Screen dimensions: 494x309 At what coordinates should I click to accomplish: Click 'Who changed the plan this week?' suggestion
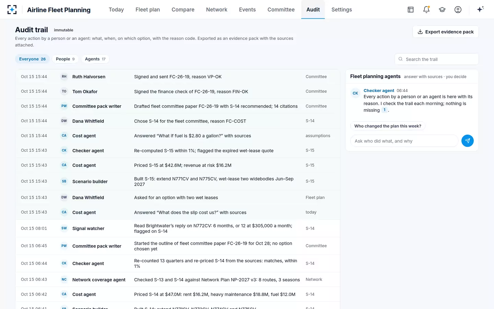coord(388,126)
